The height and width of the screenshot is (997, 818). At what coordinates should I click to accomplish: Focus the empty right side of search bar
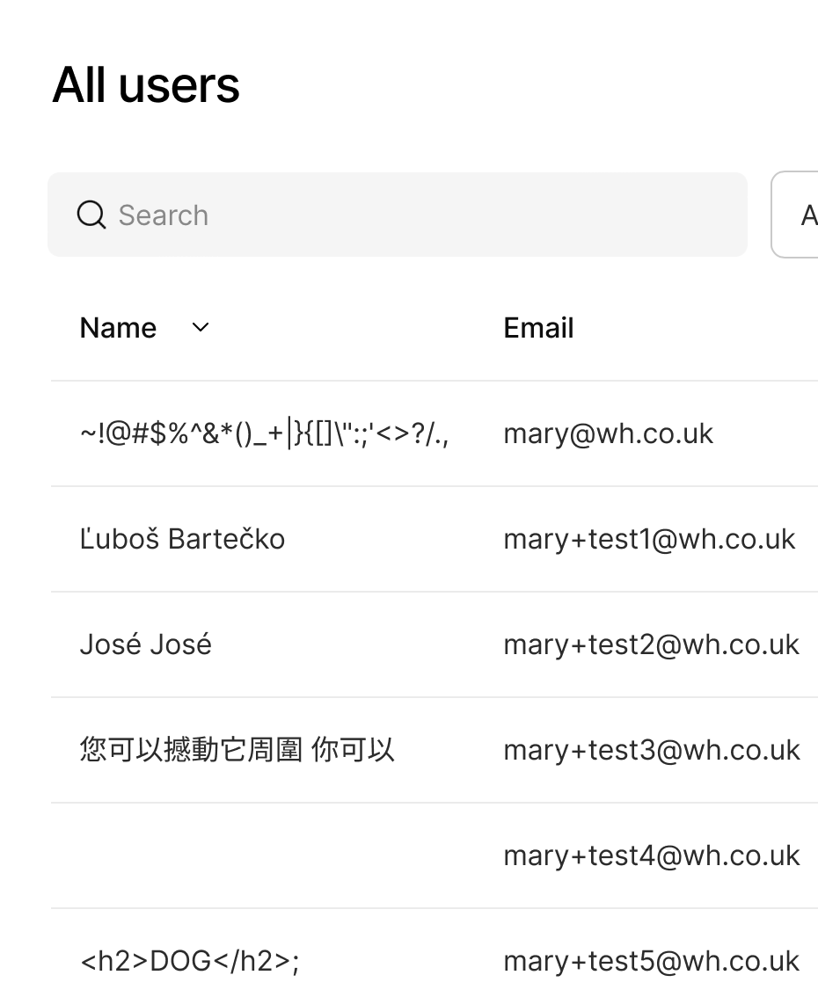pyautogui.click(x=528, y=215)
